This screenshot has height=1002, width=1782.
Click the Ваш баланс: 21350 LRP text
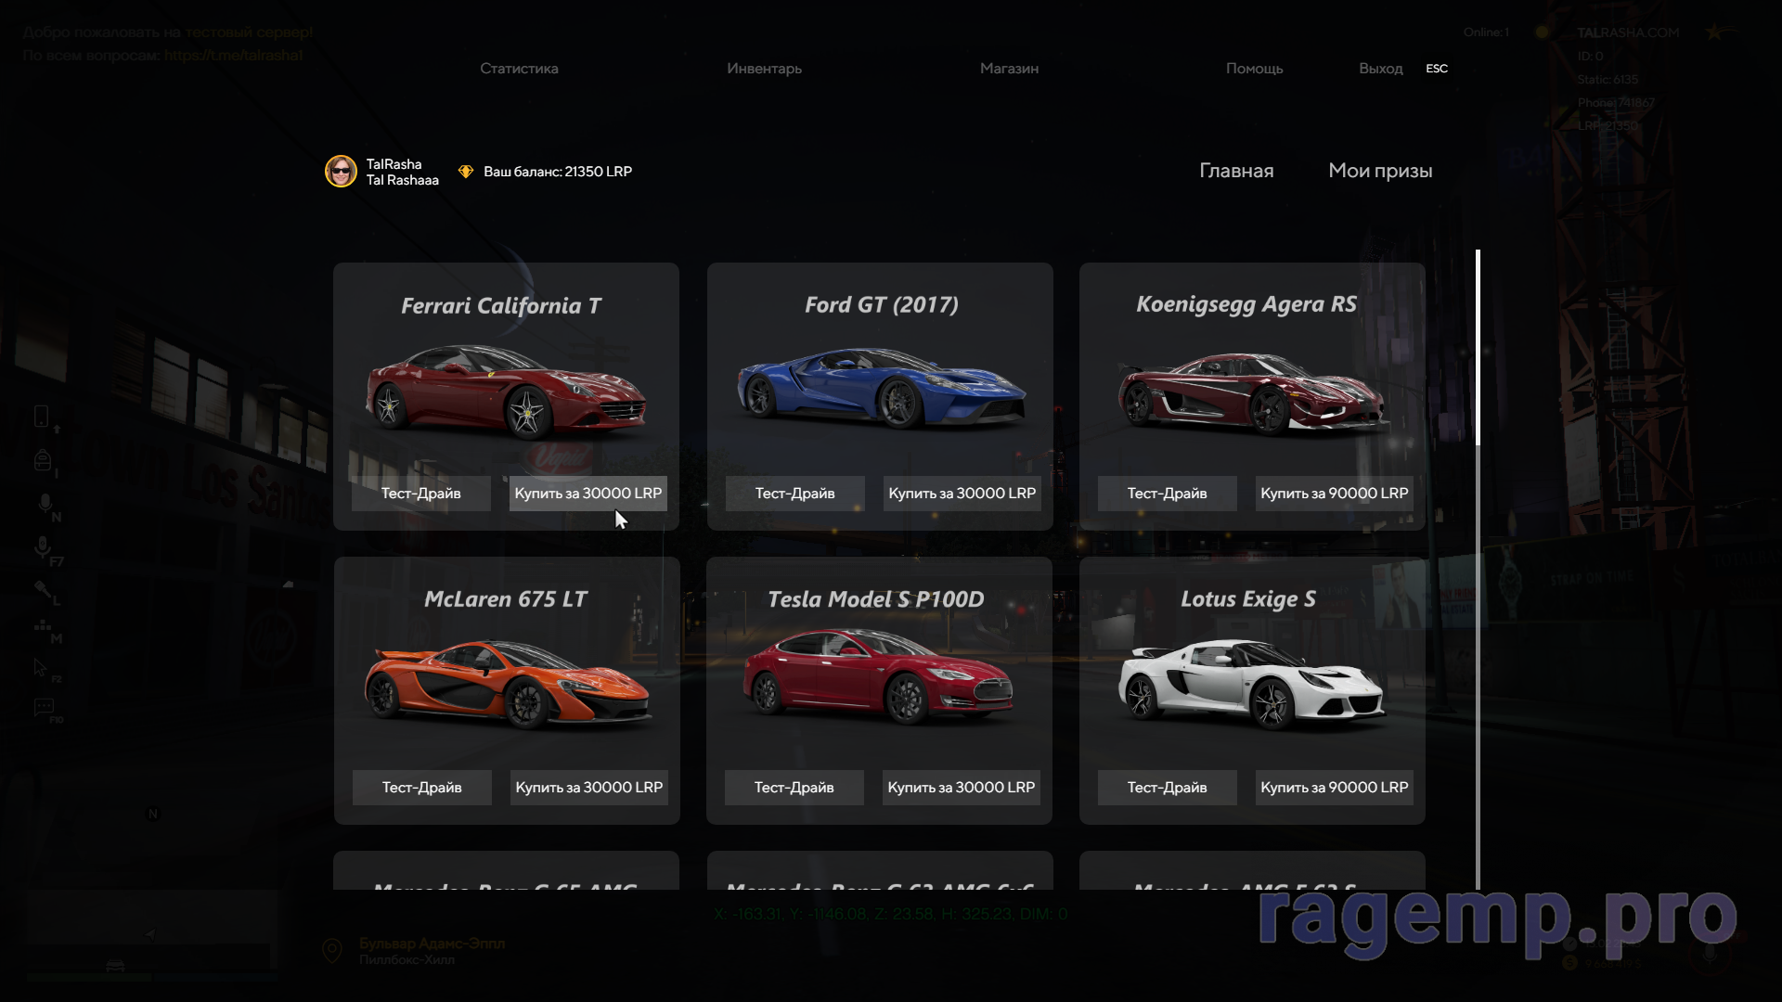click(558, 172)
